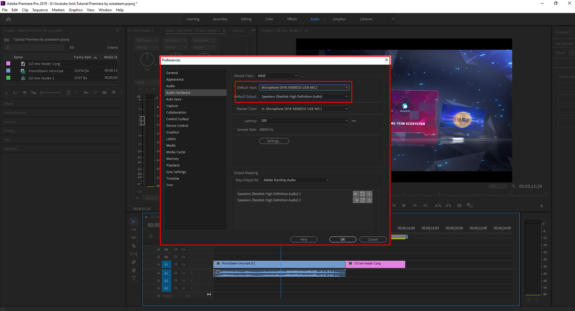This screenshot has width=575, height=311.
Task: Click the Go to Out point icon
Action: coord(425,206)
